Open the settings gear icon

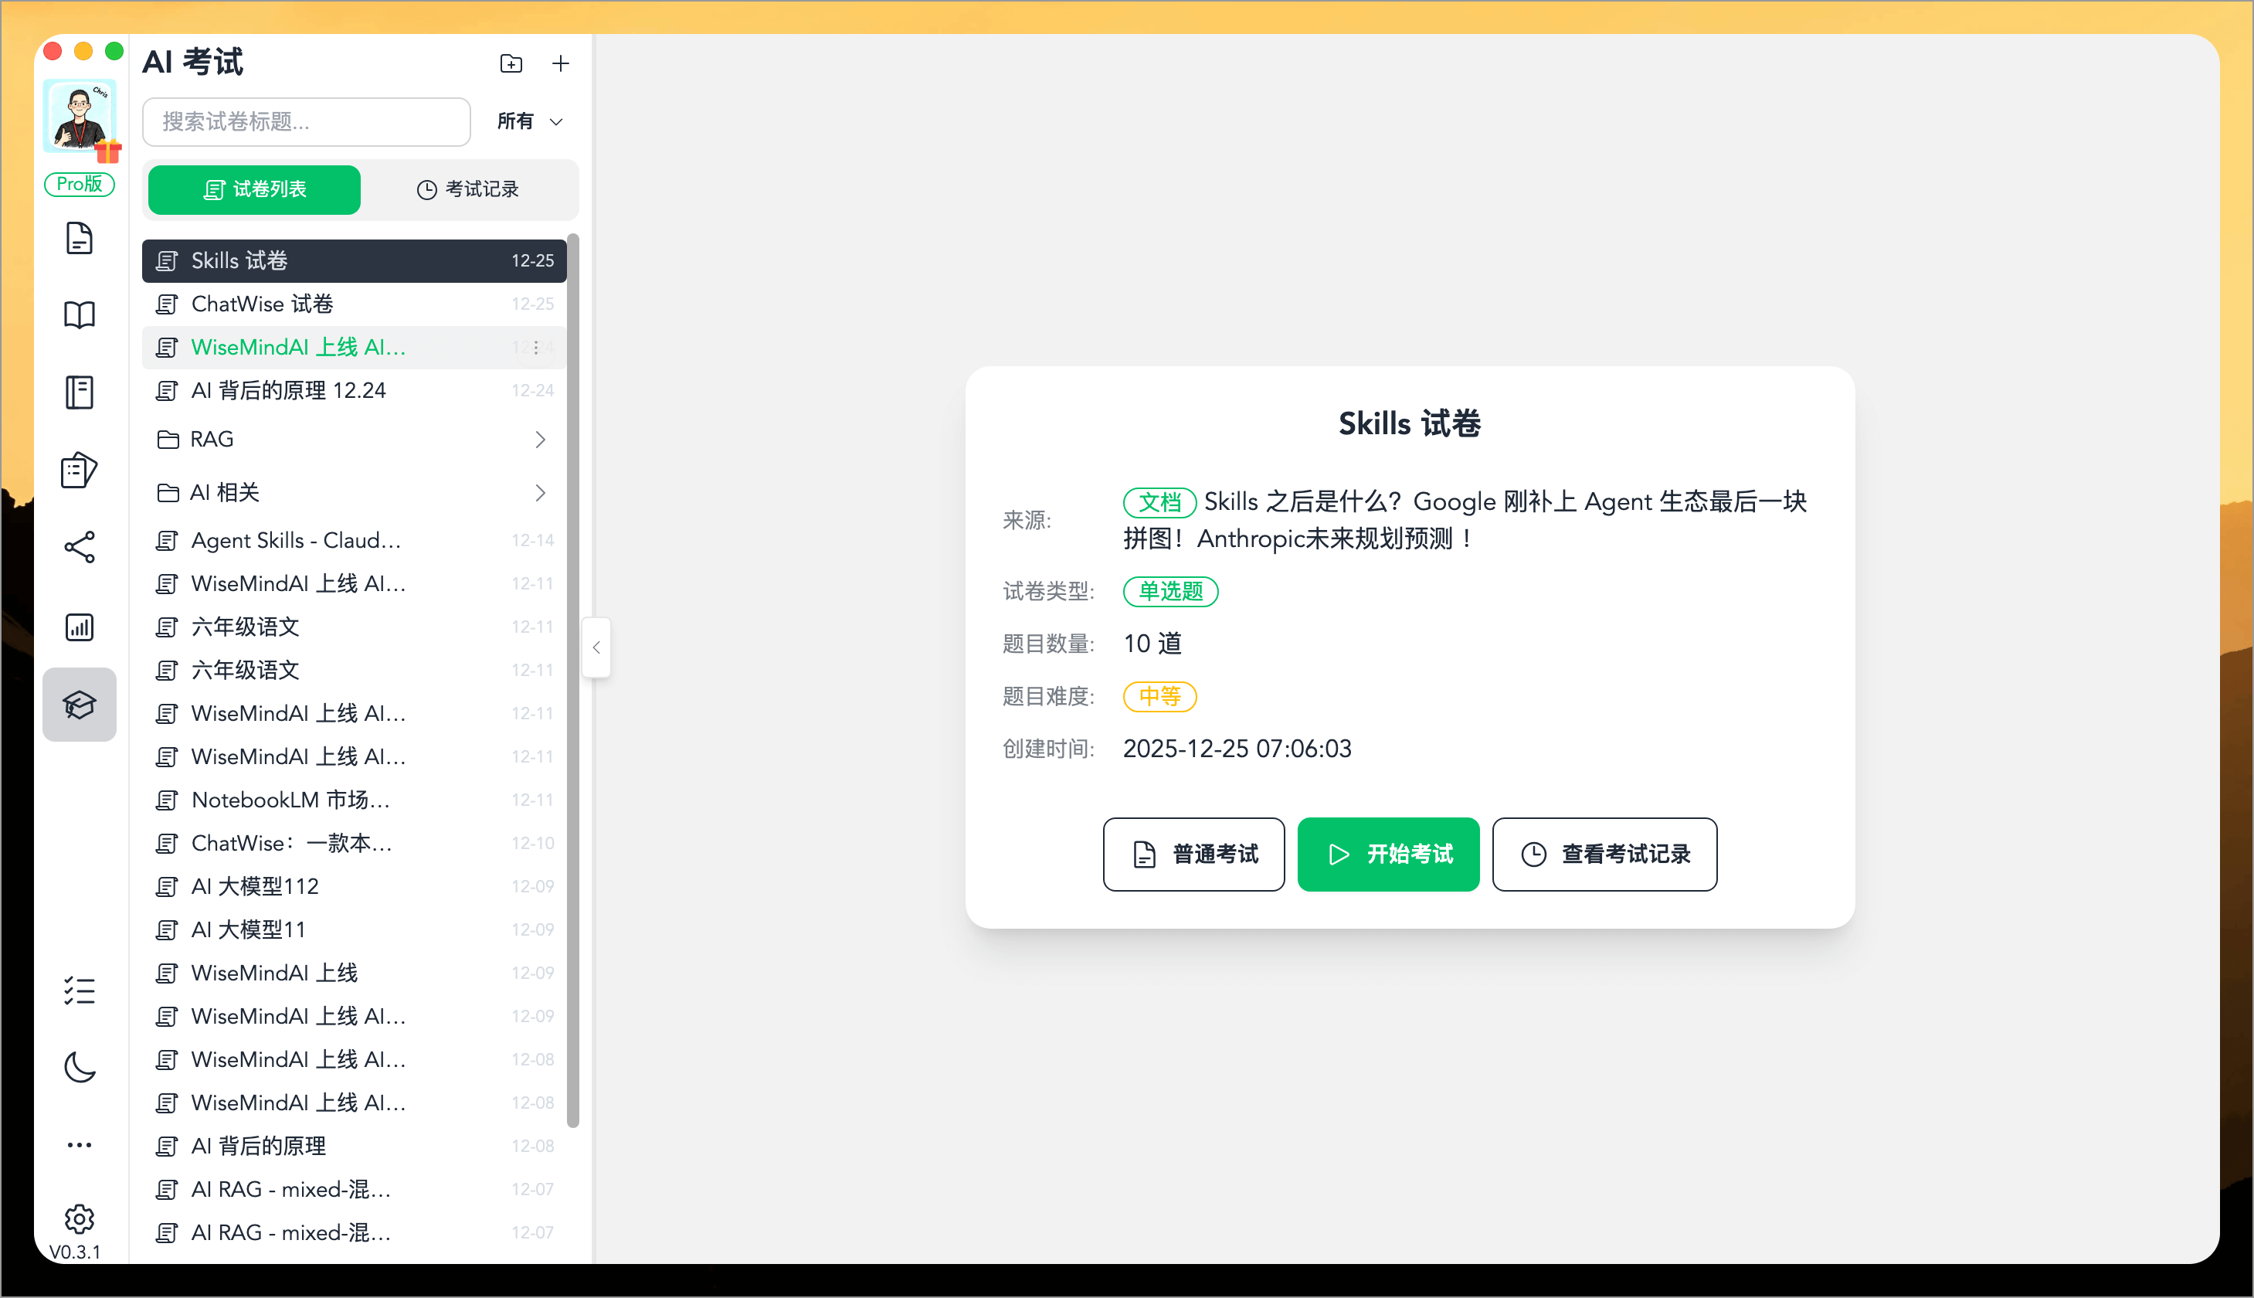[80, 1218]
